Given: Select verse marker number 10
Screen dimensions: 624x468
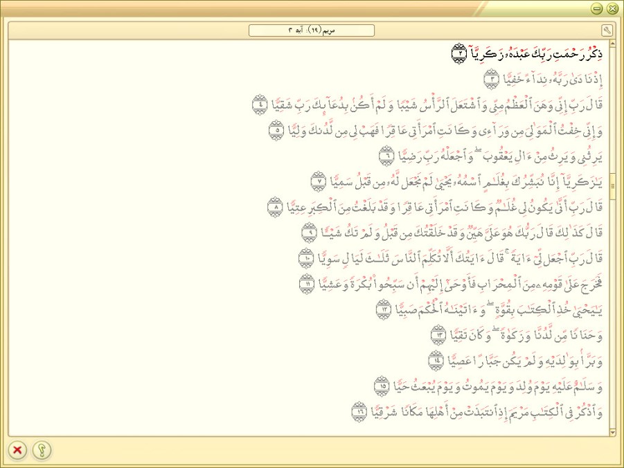Looking at the screenshot, I should [x=306, y=258].
